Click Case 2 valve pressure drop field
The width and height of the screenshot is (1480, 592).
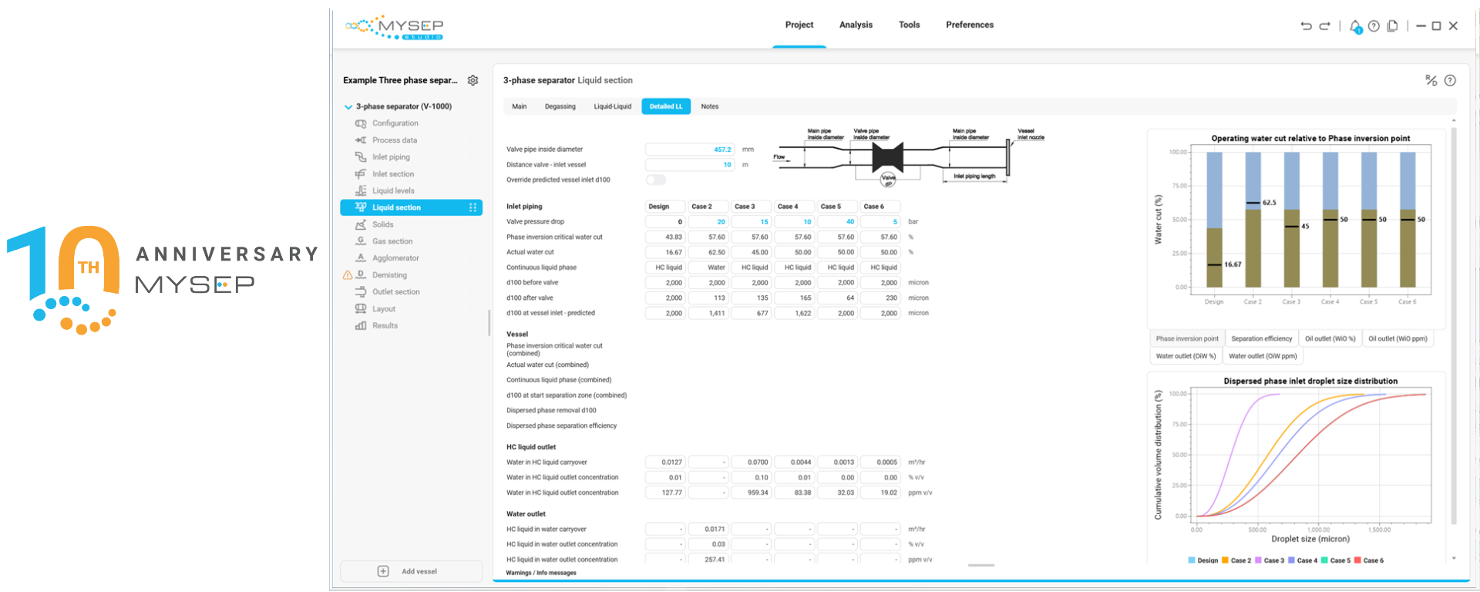pos(708,221)
